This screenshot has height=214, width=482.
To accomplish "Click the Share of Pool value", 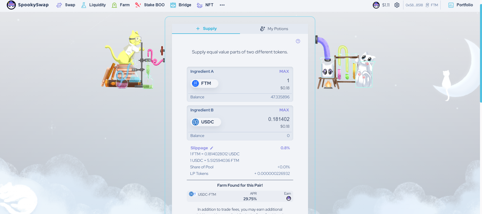I will click(x=284, y=167).
